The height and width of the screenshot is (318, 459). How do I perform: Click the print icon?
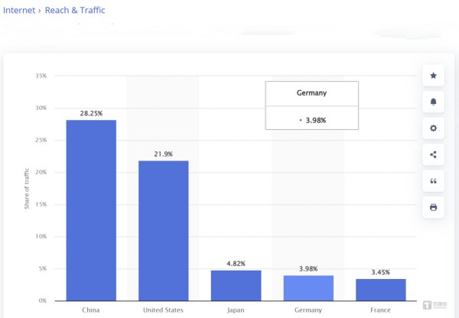coord(433,207)
